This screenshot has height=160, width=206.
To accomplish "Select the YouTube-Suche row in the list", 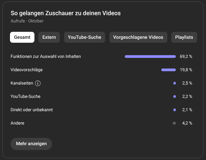I will click(25, 96).
